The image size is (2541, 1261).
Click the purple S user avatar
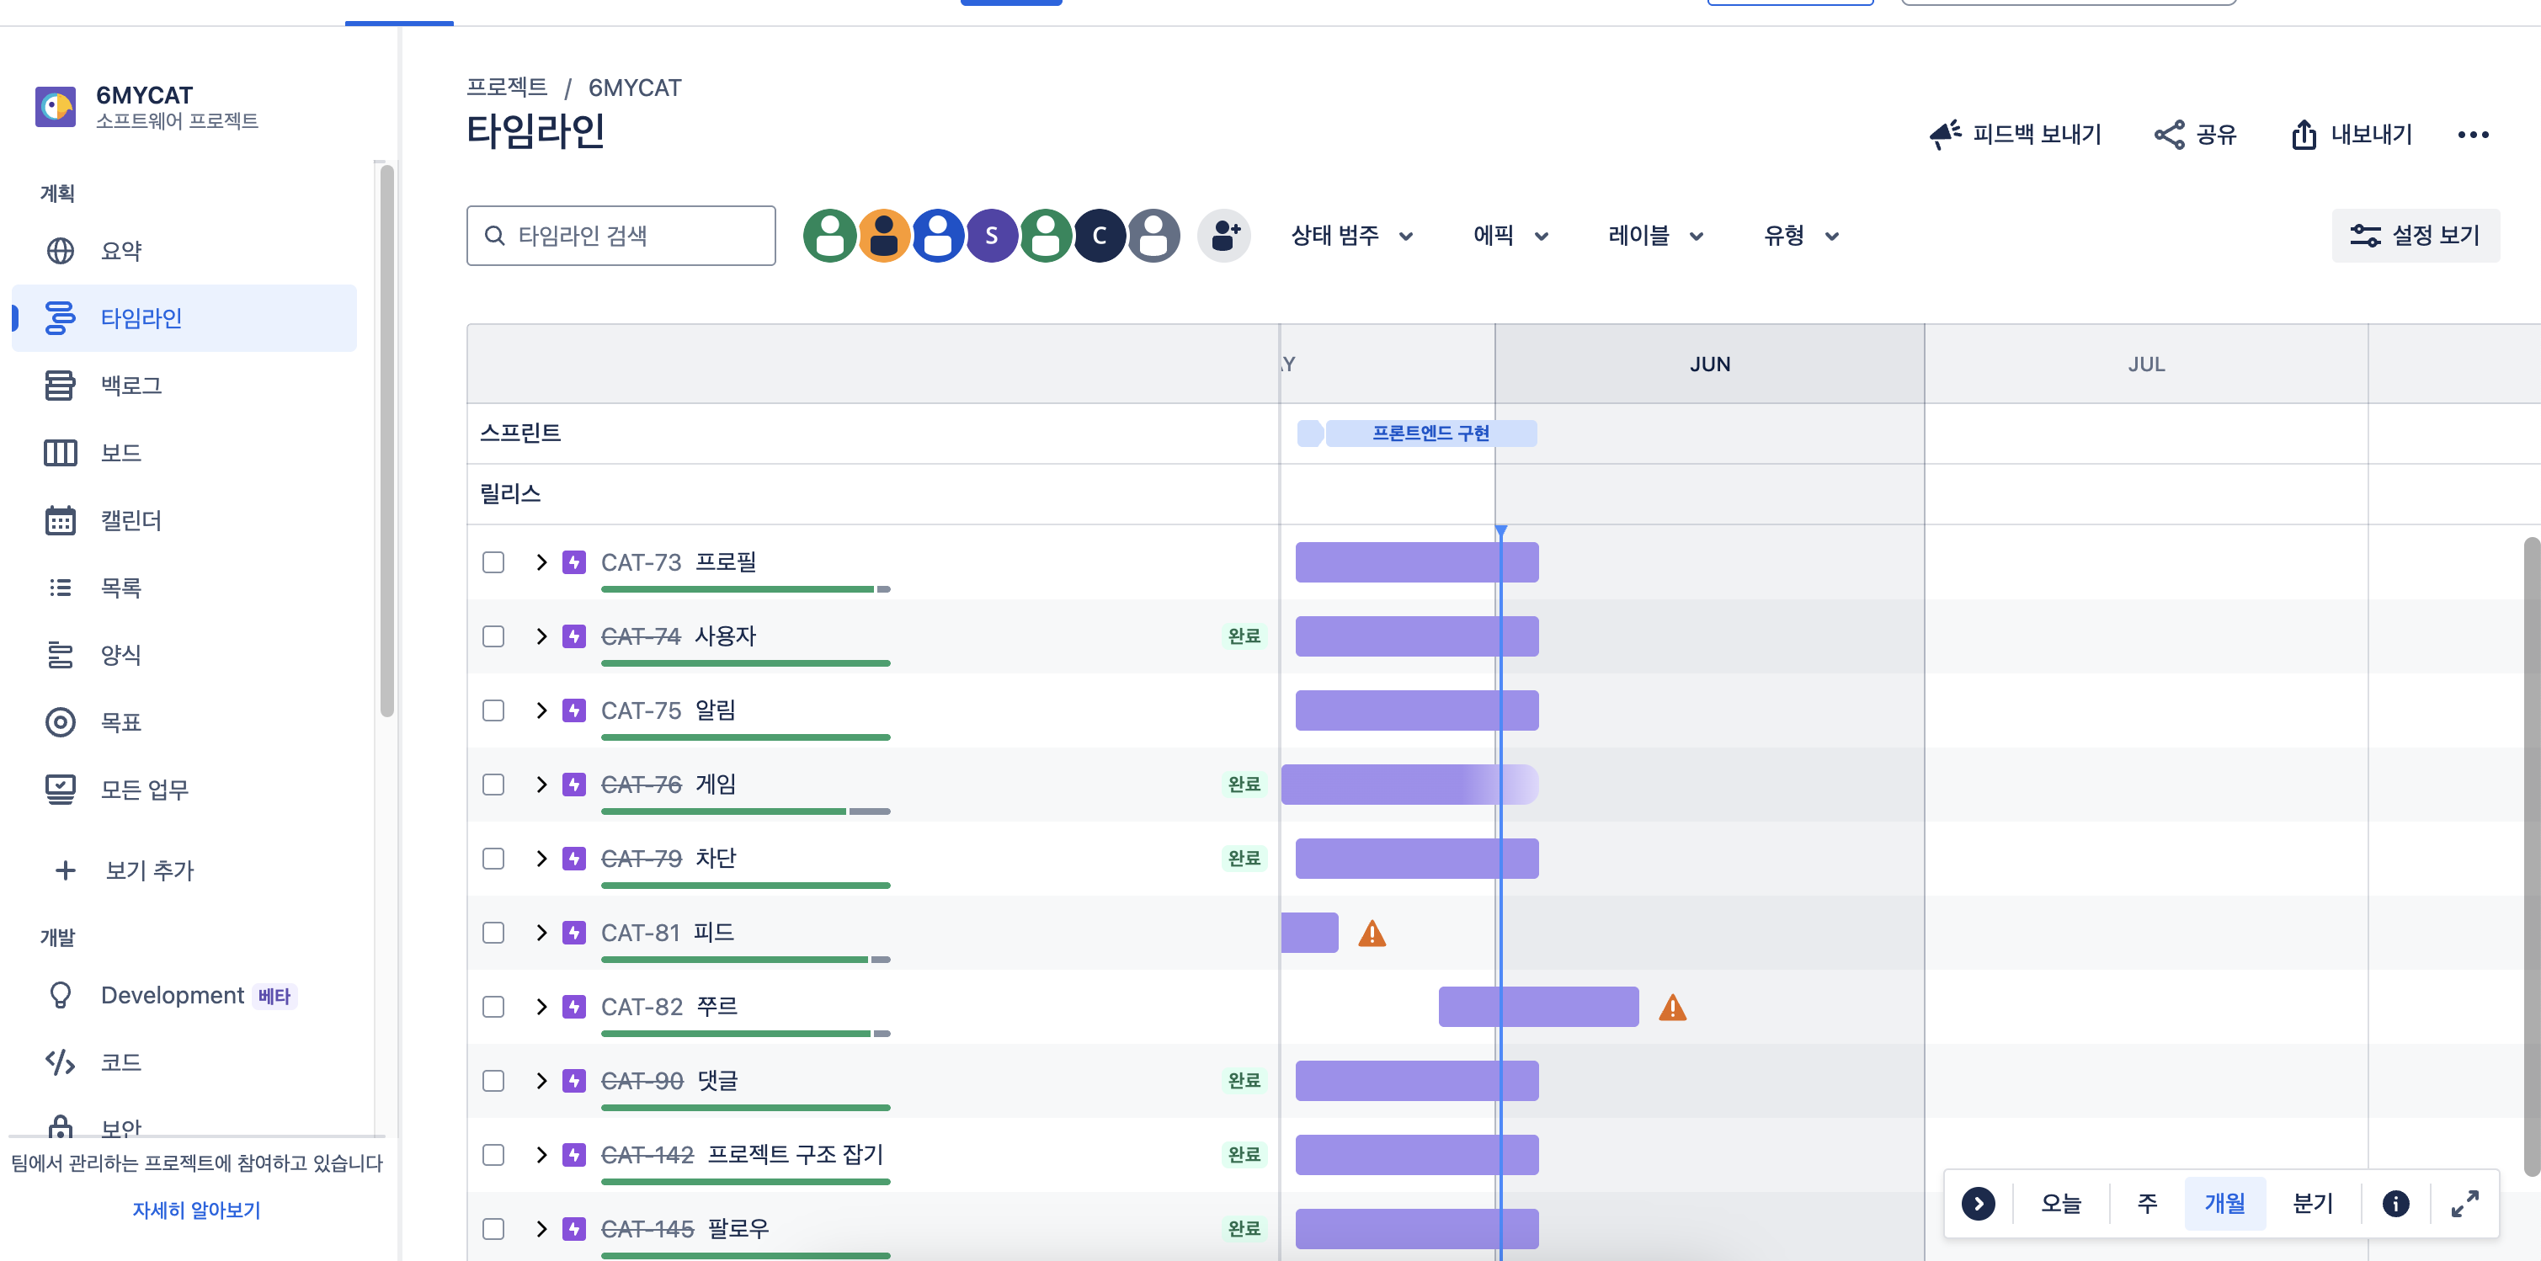point(991,236)
